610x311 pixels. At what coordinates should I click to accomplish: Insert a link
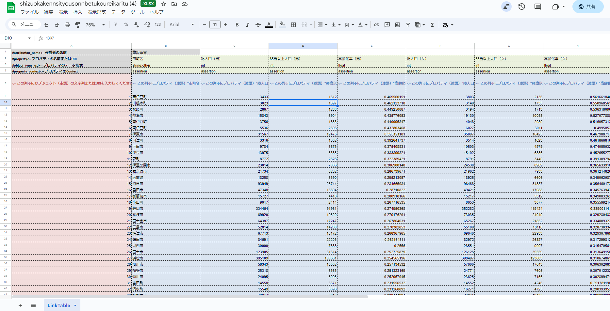tap(377, 25)
